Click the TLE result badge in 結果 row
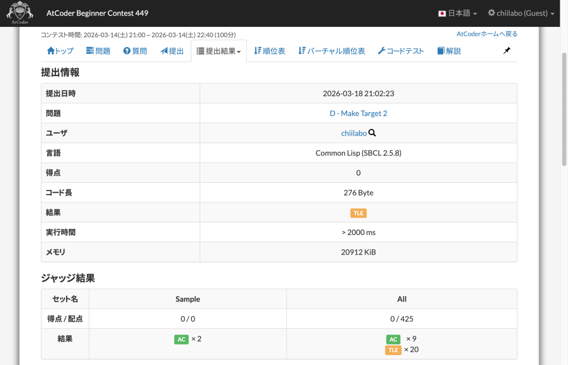The width and height of the screenshot is (568, 365). point(358,213)
